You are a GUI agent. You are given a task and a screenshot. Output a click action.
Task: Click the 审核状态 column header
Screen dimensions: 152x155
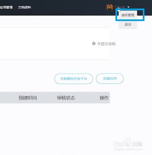point(66,98)
